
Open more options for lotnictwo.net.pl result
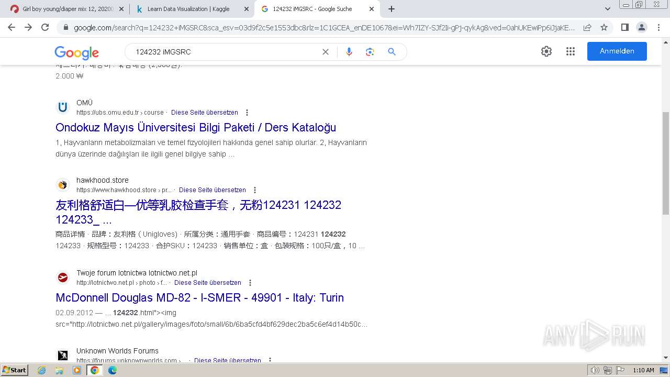click(x=250, y=283)
